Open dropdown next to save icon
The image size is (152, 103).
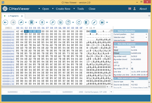point(107,22)
